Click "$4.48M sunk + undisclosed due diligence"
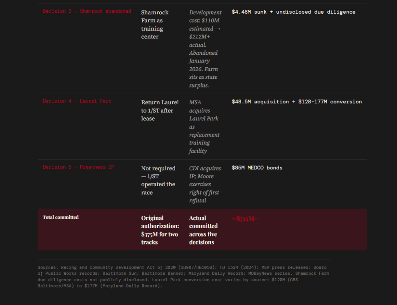 pos(293,12)
